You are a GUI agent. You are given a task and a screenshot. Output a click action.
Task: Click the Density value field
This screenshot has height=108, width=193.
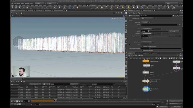[x=145, y=31]
